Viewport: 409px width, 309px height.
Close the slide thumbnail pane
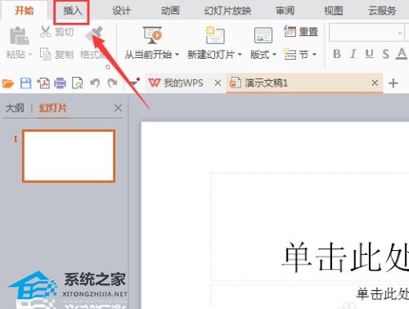point(118,108)
